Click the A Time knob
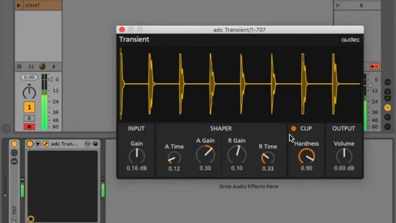The image size is (396, 223). point(174,158)
